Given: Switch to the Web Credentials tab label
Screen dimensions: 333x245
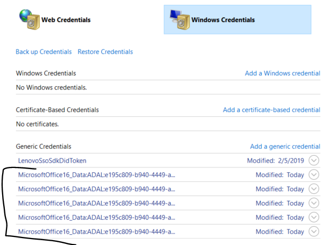Looking at the screenshot, I should click(x=66, y=20).
